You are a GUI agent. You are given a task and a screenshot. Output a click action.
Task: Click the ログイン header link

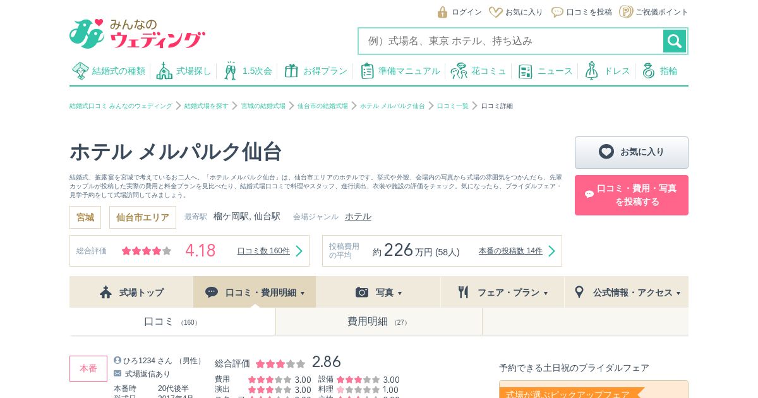coord(467,12)
